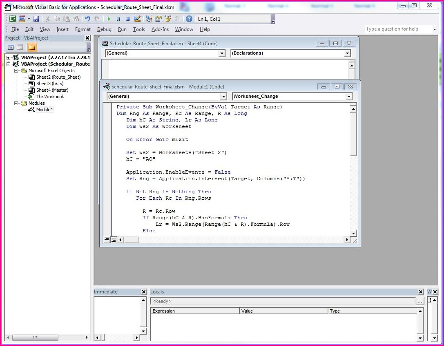The width and height of the screenshot is (444, 346).
Task: Open the Debug menu
Action: (x=104, y=29)
